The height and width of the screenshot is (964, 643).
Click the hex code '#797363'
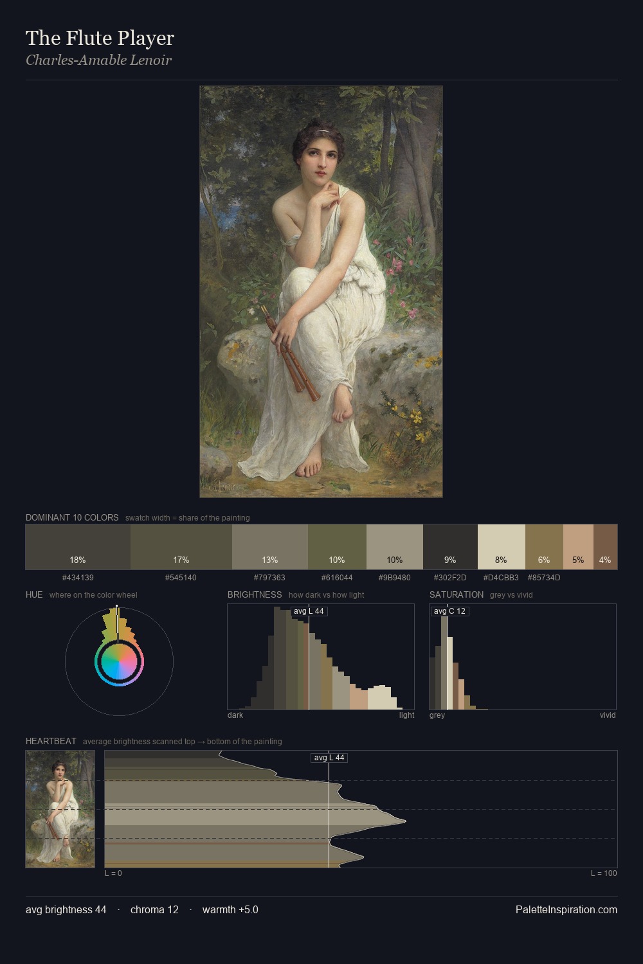tap(269, 578)
